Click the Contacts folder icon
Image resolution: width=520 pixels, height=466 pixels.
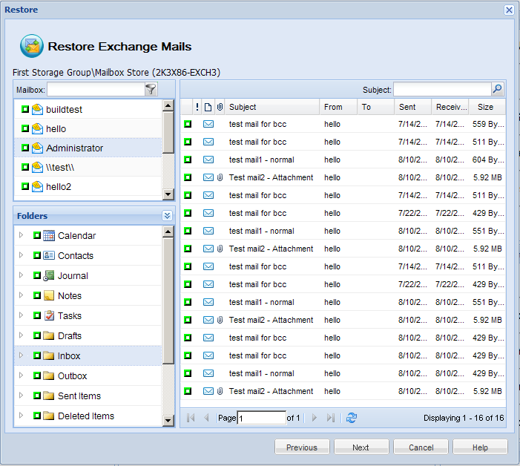pyautogui.click(x=49, y=255)
